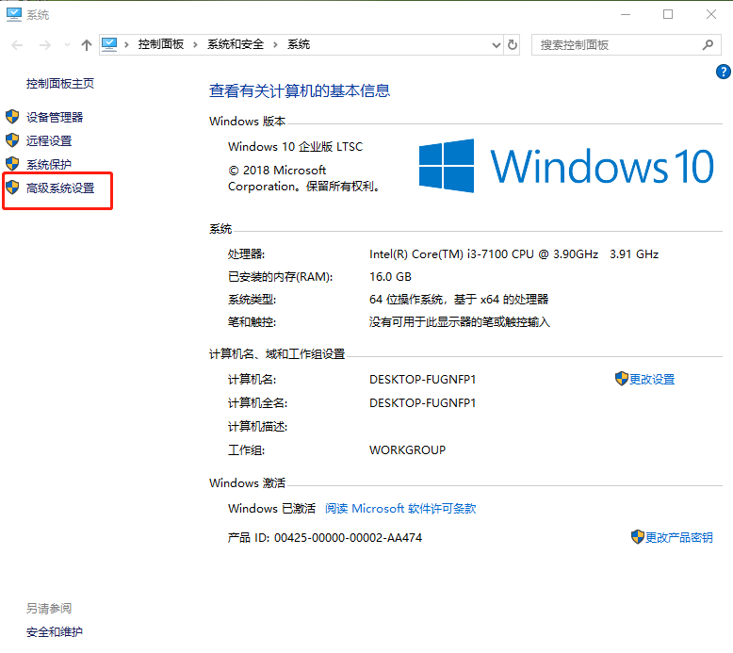The height and width of the screenshot is (653, 733).
Task: Refresh the page with refresh icon
Action: coord(513,45)
